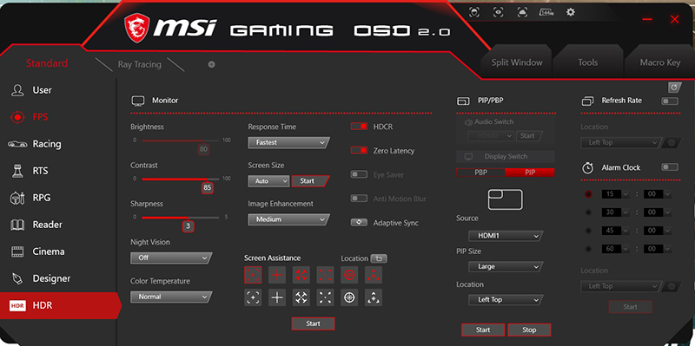Open the gear settings icon in top bar
Screen dimensions: 695x346
pos(571,12)
